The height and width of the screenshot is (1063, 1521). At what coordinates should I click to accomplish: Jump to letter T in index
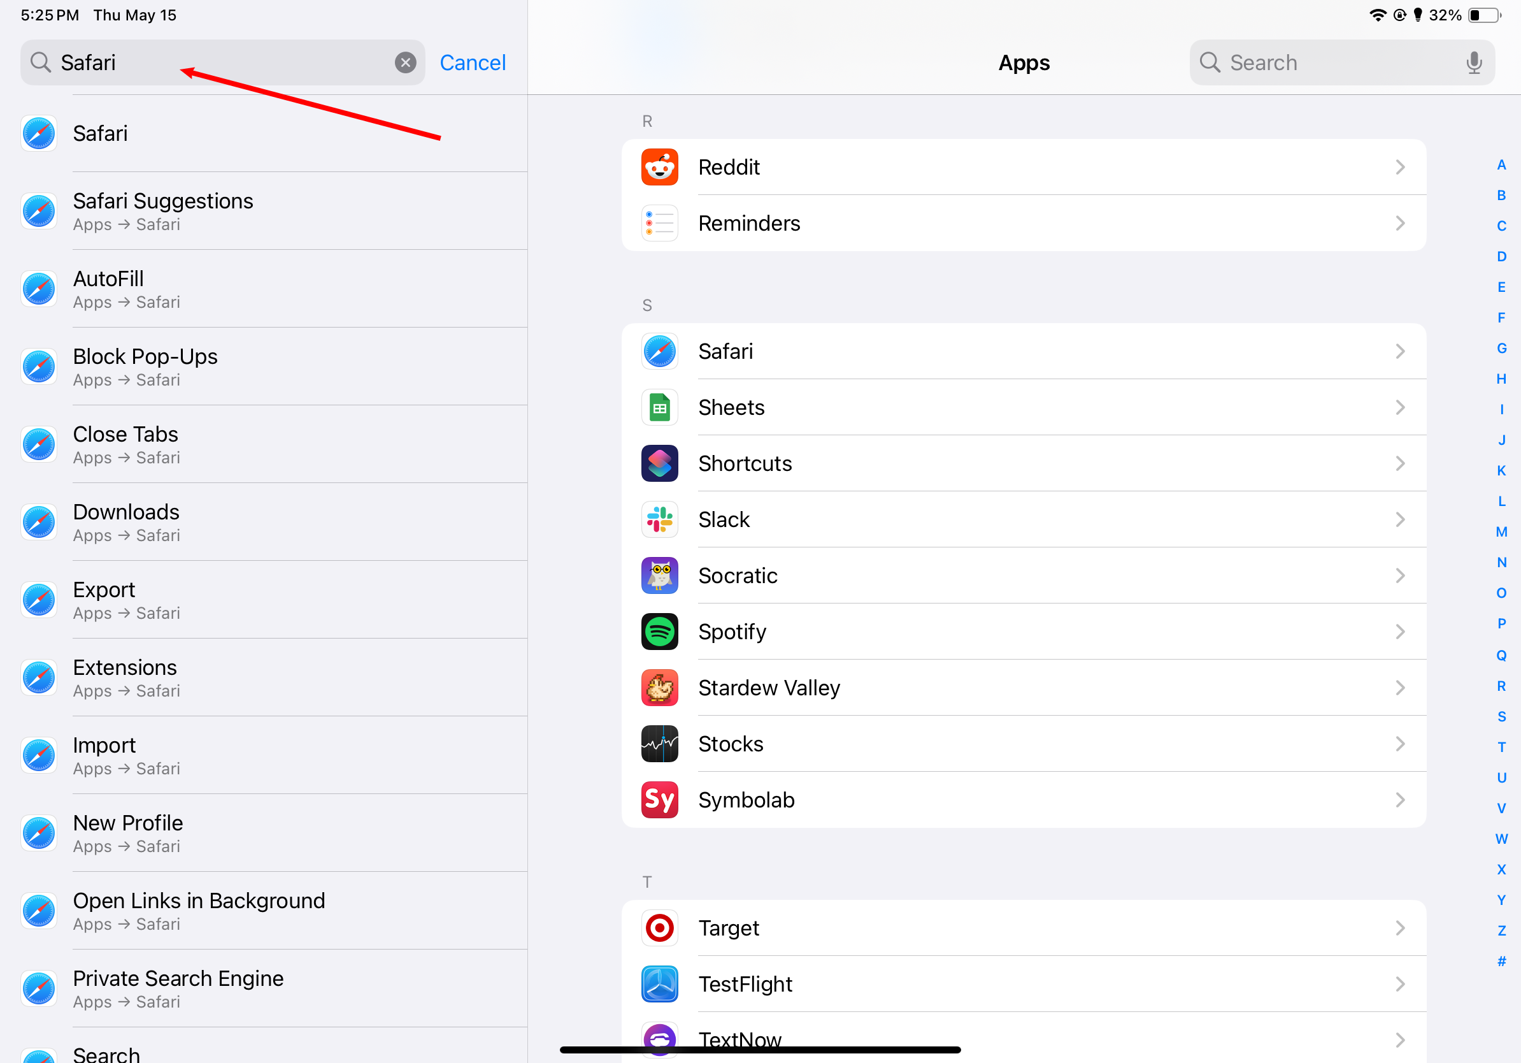pos(1501,747)
